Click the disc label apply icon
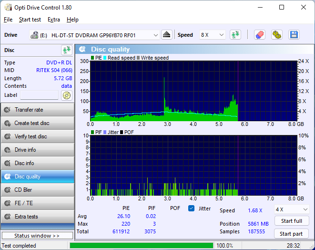The width and height of the screenshot is (315, 250). point(66,95)
